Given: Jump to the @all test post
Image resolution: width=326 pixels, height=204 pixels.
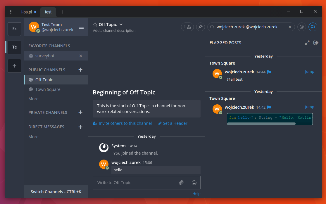Looking at the screenshot, I should click(x=309, y=72).
